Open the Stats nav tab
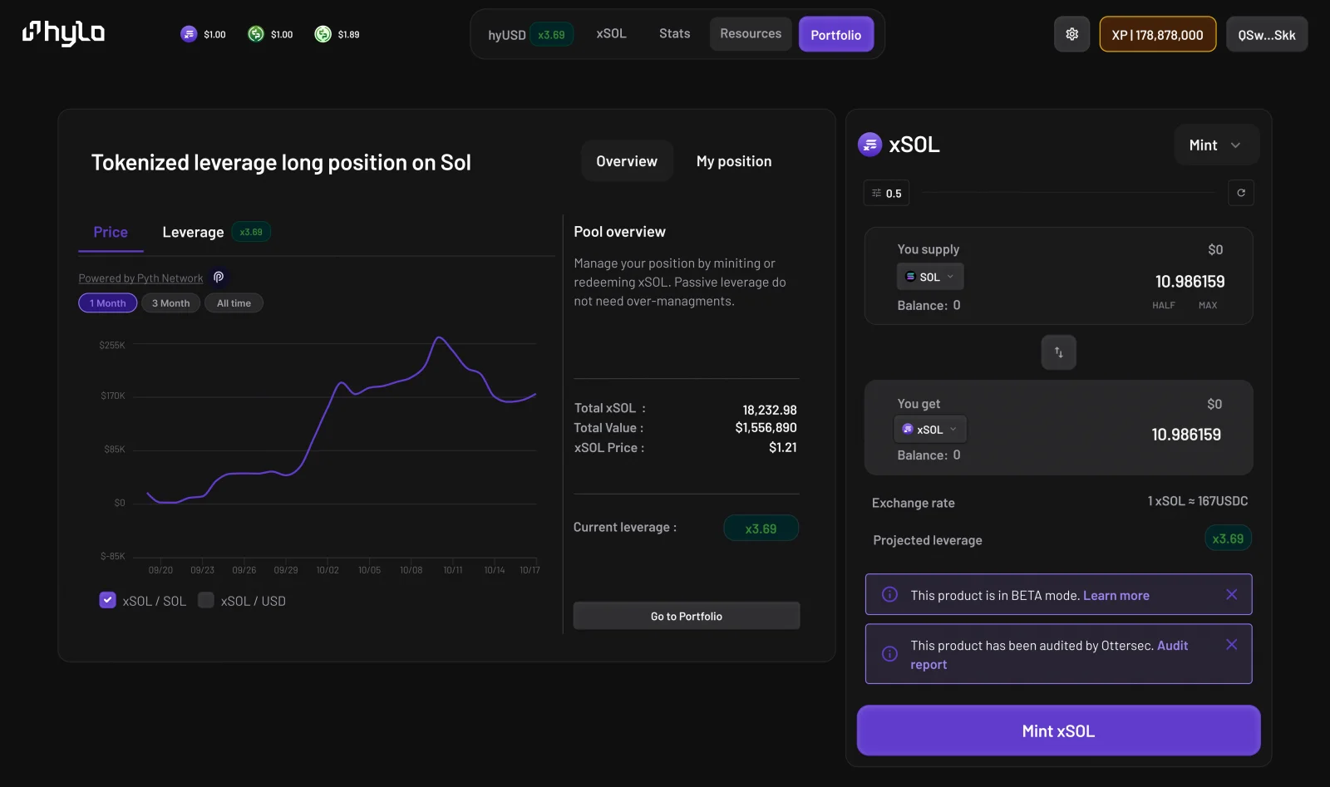This screenshot has height=787, width=1330. (674, 34)
